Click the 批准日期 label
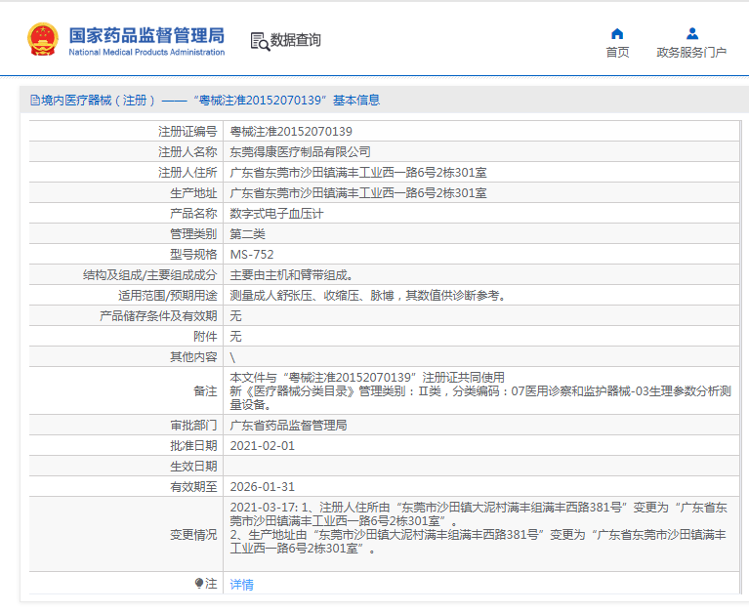 pyautogui.click(x=193, y=446)
